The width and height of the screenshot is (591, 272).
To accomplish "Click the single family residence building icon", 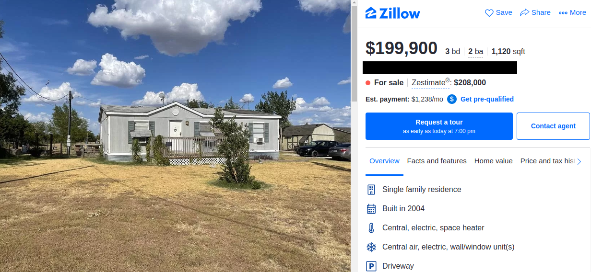I will [x=371, y=190].
